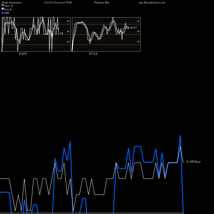Click the blue OBV legend swatch
Screen dimensions: 214x214
[x=3, y=13]
